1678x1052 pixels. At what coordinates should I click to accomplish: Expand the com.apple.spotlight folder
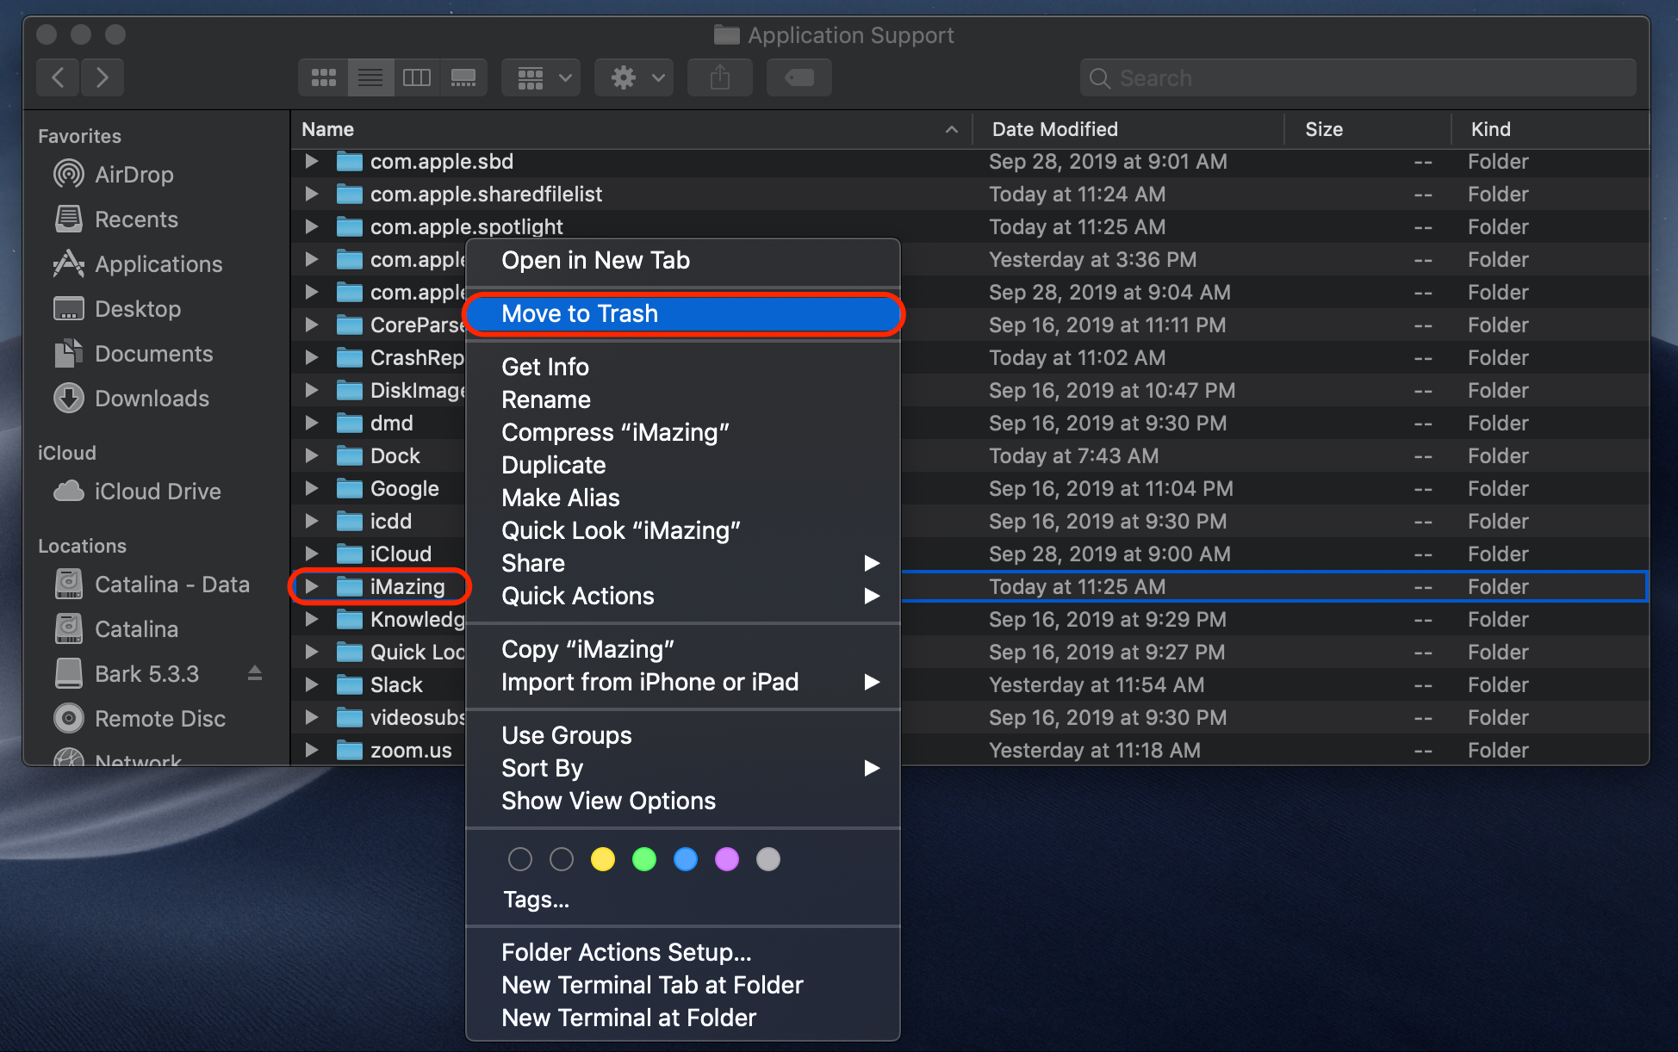coord(311,226)
